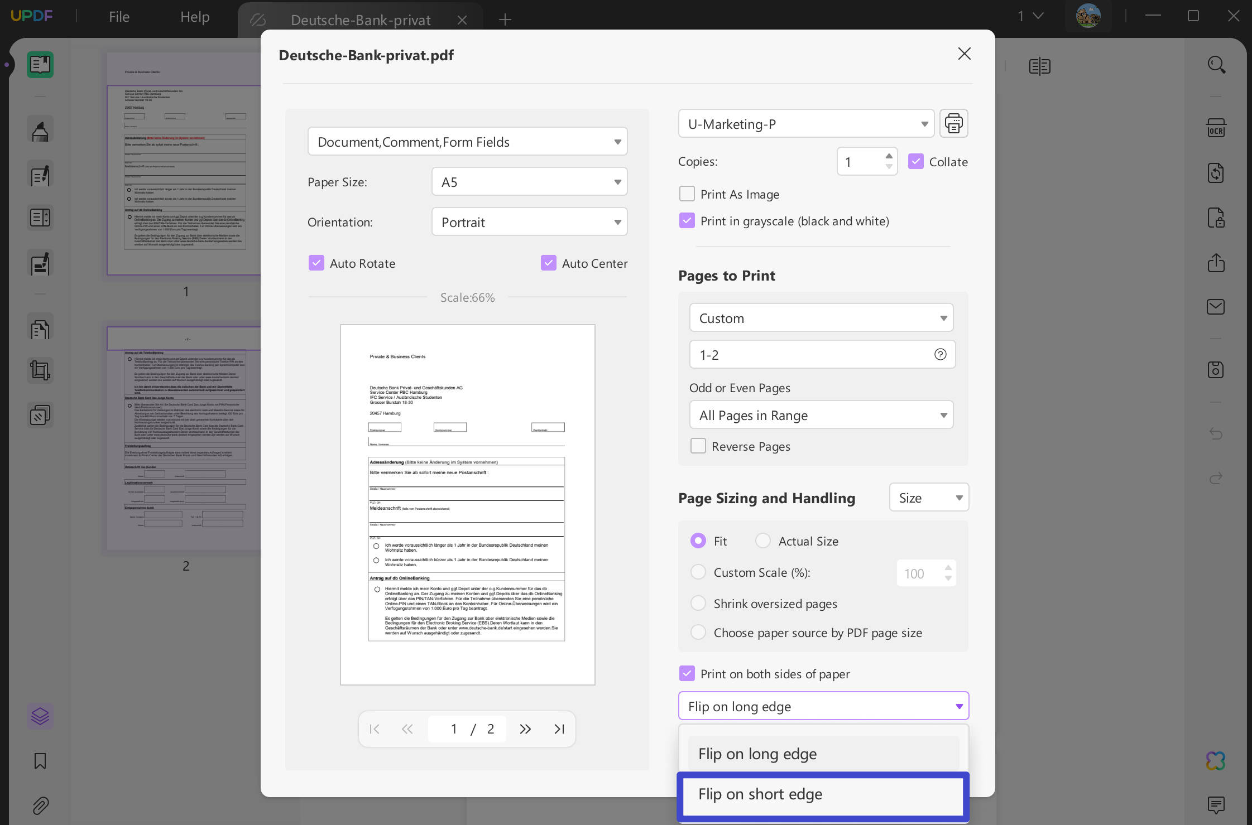
Task: Select the Actual Size radio button
Action: [762, 541]
